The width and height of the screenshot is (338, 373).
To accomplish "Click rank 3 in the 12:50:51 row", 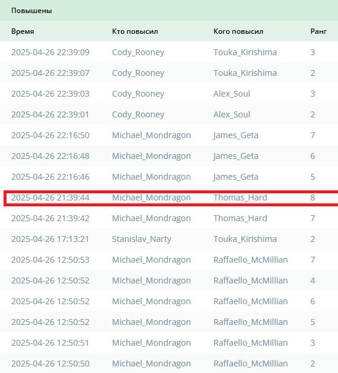I will pos(313,343).
